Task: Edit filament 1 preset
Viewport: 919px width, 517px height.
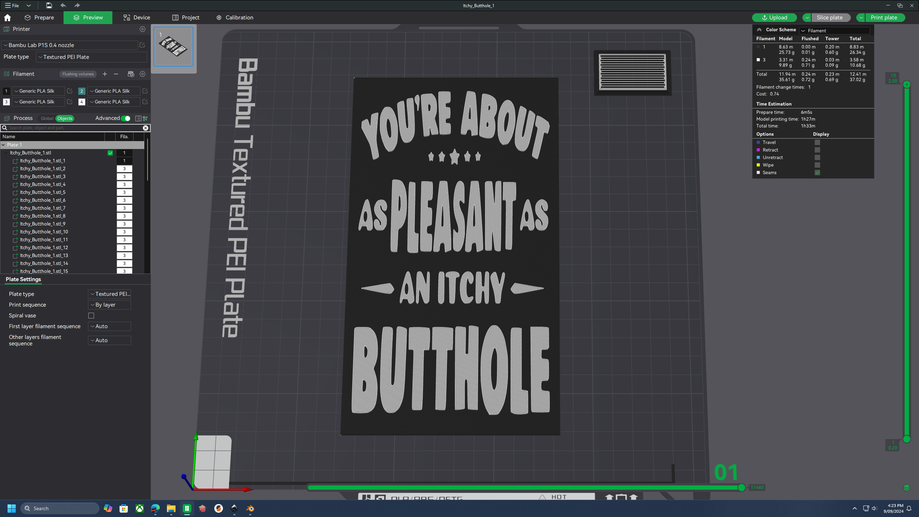Action: (x=70, y=91)
